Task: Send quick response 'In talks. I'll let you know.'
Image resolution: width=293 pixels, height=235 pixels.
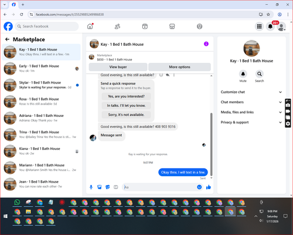Action: coord(126,106)
